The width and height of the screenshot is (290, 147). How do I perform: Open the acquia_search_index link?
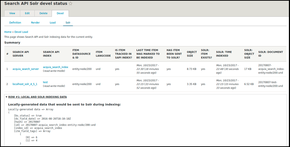[x=56, y=67]
